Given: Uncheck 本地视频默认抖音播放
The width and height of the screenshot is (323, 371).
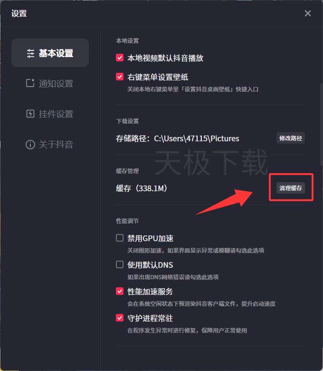Looking at the screenshot, I should 120,58.
